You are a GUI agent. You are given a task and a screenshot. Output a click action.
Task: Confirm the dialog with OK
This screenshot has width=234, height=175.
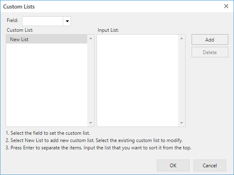(173, 166)
